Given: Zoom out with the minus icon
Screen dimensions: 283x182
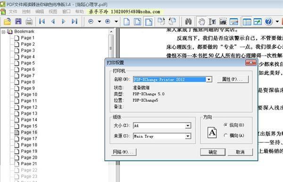Looking at the screenshot, I should pyautogui.click(x=91, y=22).
